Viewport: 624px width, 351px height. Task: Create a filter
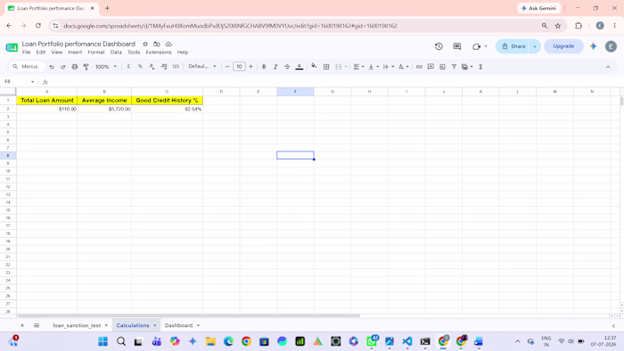point(454,67)
